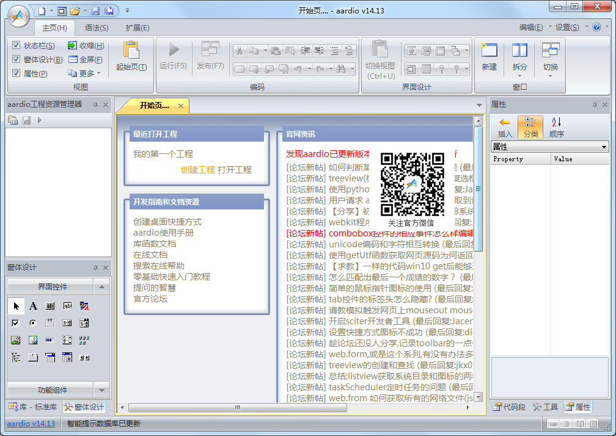
Task: Switch to the 语法(S) ribbon tab
Action: 97,28
